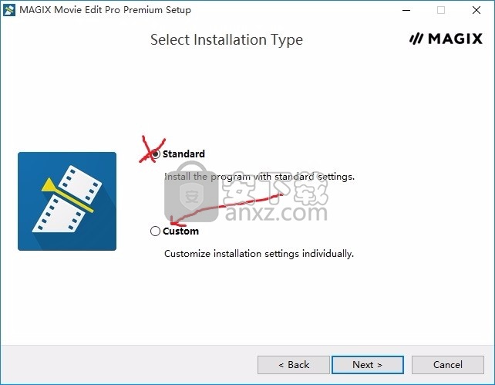The width and height of the screenshot is (495, 385).
Task: Select the Standard installation radio button
Action: pos(155,154)
